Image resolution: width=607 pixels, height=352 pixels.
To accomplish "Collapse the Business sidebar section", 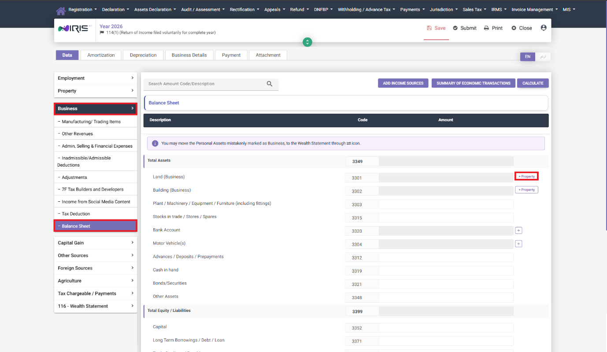I will click(x=96, y=108).
